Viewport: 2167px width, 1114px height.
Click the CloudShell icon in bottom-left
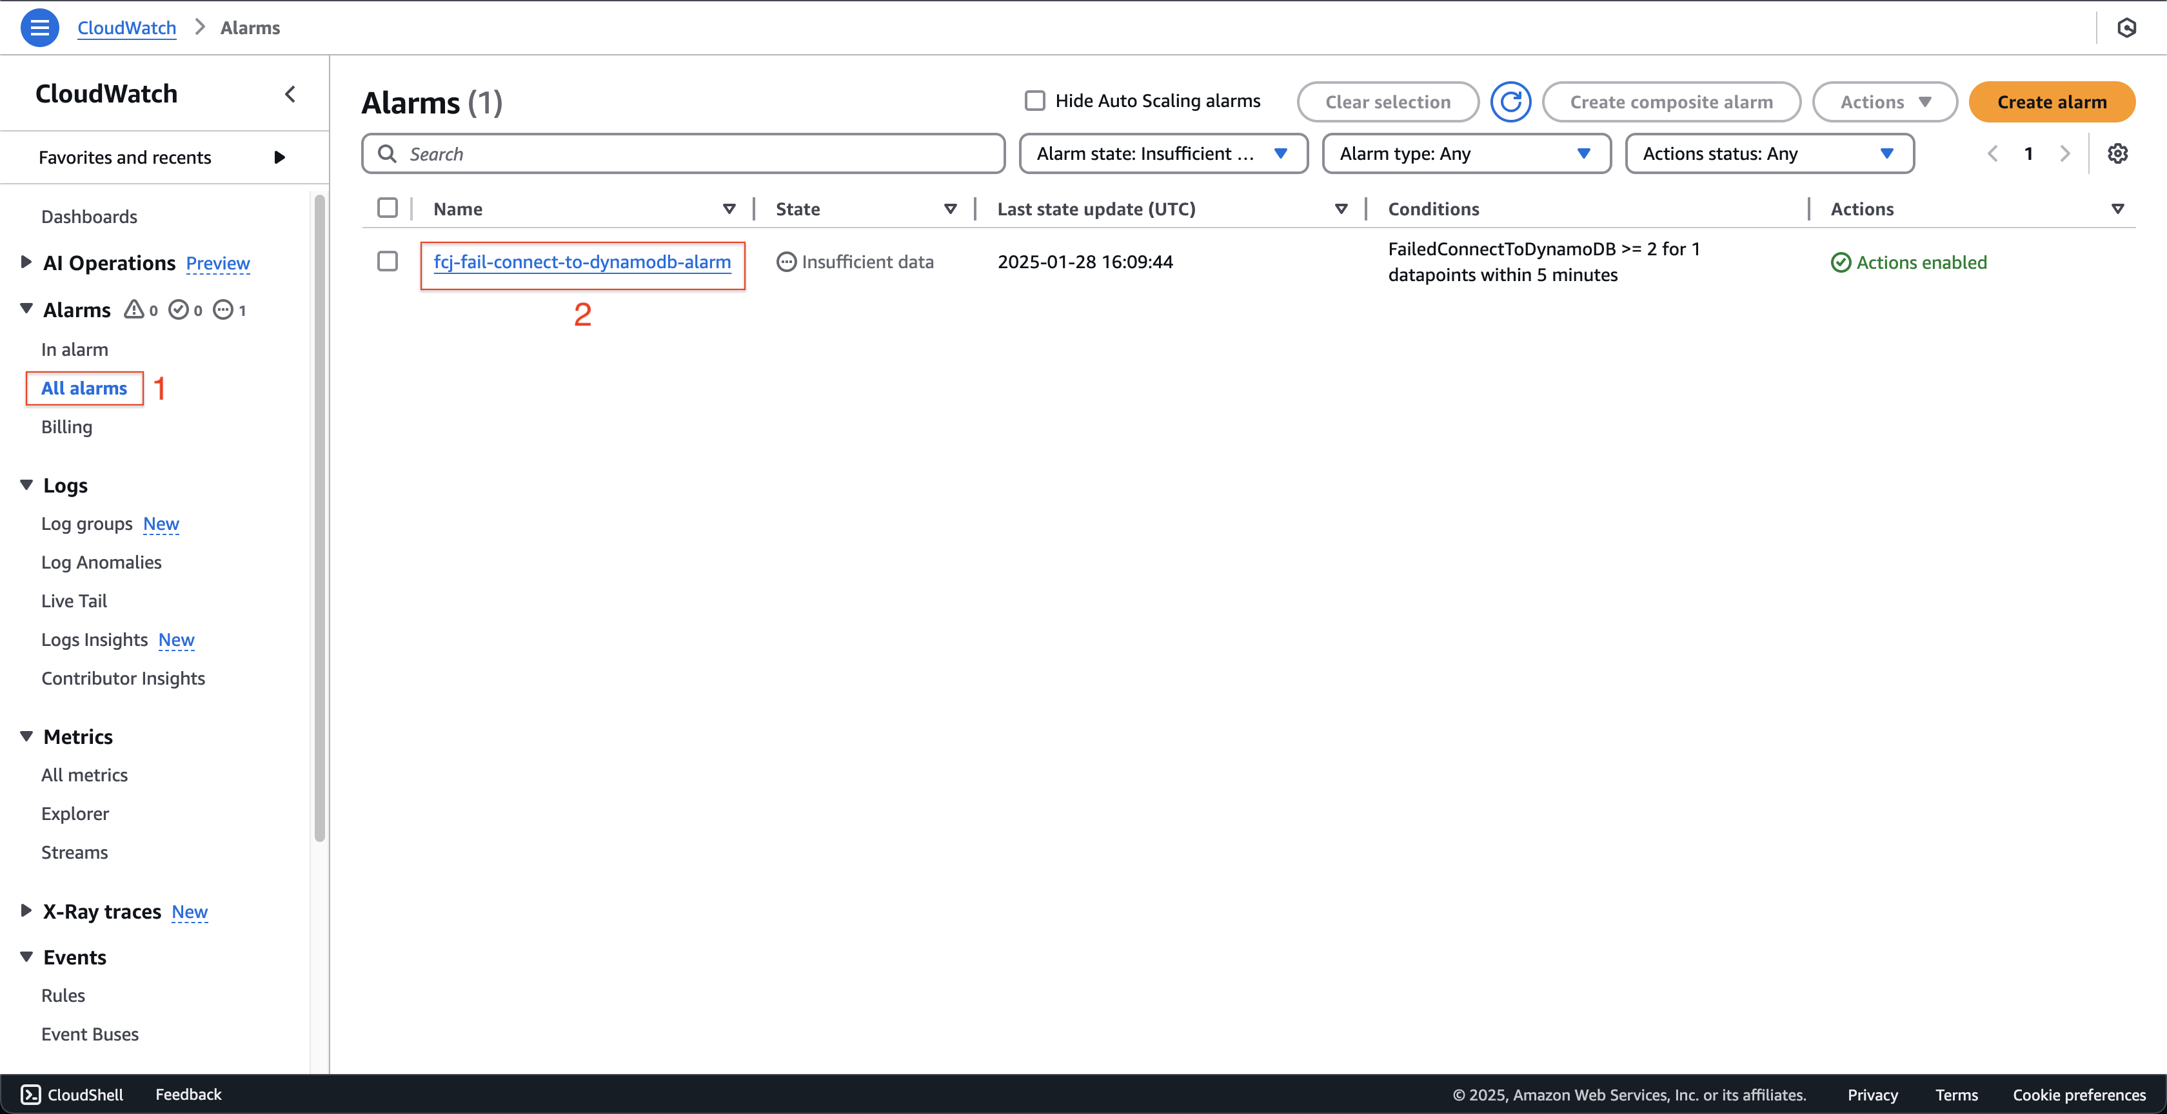(x=30, y=1094)
